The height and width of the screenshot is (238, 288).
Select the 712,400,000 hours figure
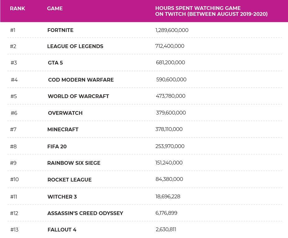tap(170, 46)
